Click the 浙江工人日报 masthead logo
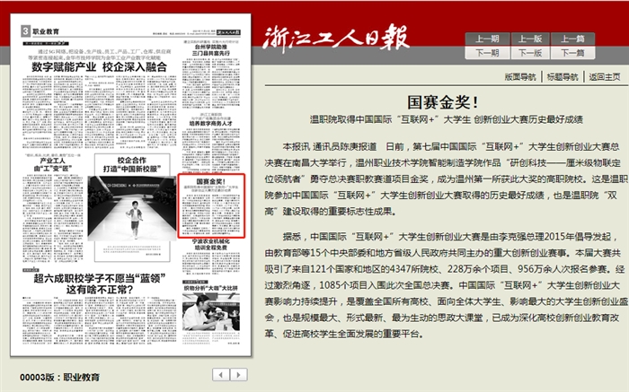 click(x=335, y=39)
